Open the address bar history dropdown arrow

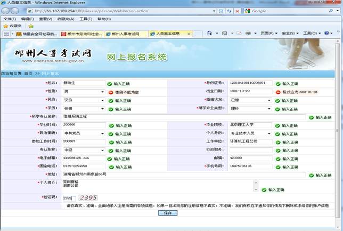point(214,11)
